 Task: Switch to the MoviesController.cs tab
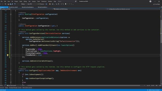click(x=43, y=7)
